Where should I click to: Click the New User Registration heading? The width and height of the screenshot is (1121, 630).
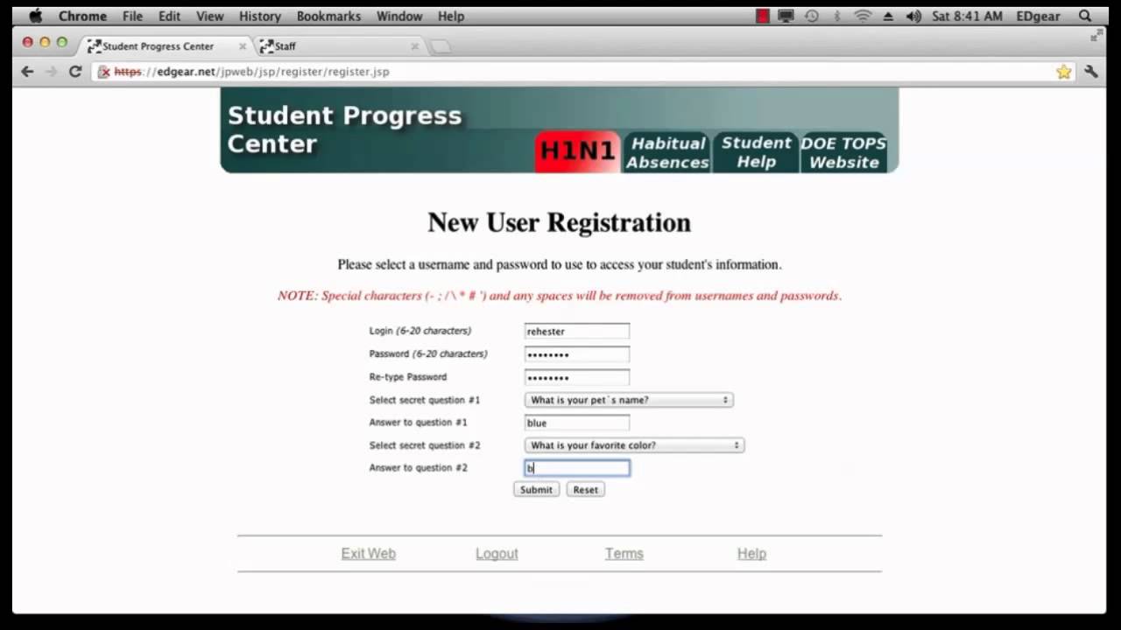tap(560, 222)
